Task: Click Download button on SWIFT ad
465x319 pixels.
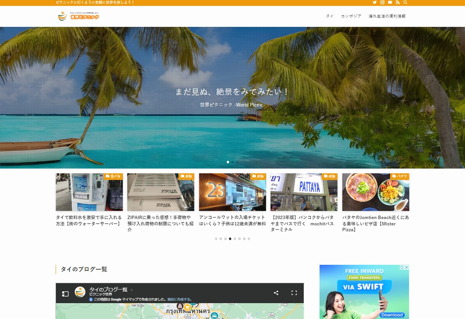Action: point(392,315)
